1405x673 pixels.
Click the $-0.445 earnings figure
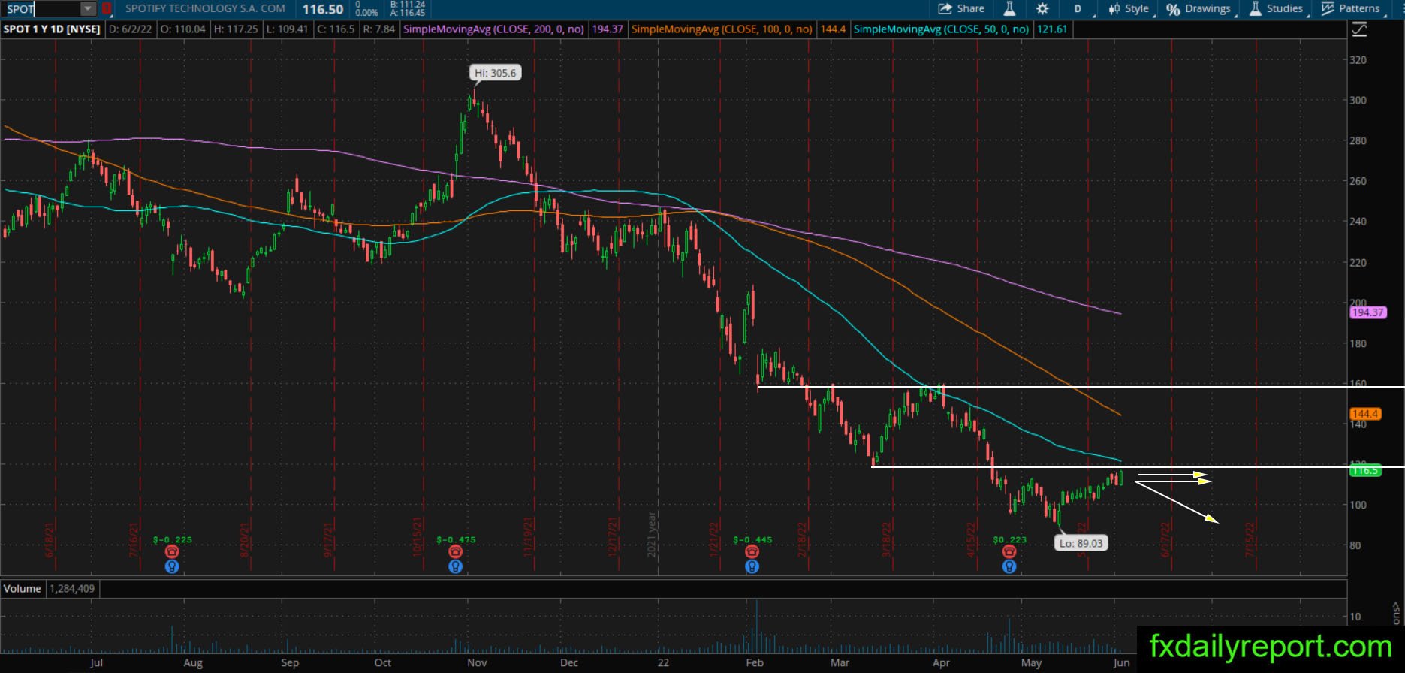click(752, 539)
